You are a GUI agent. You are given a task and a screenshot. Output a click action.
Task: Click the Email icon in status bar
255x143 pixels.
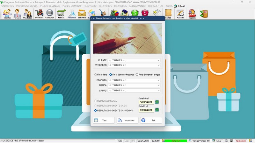(213, 141)
